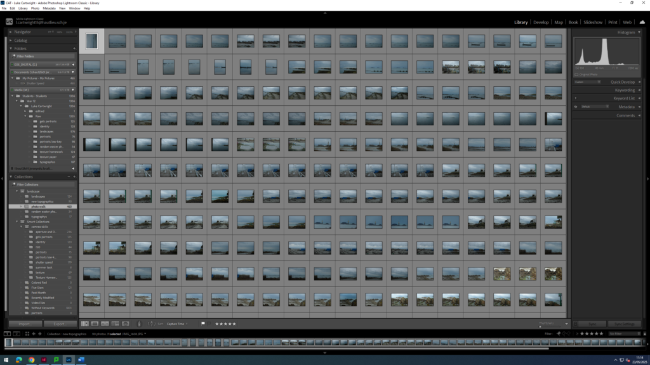Switch to the Book module
650x365 pixels.
[573, 22]
